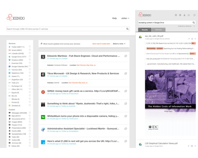Click the main search magnifier icon

pyautogui.click(x=127, y=29)
